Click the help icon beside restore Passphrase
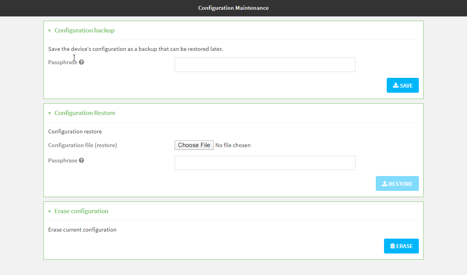This screenshot has width=467, height=275. pos(81,160)
